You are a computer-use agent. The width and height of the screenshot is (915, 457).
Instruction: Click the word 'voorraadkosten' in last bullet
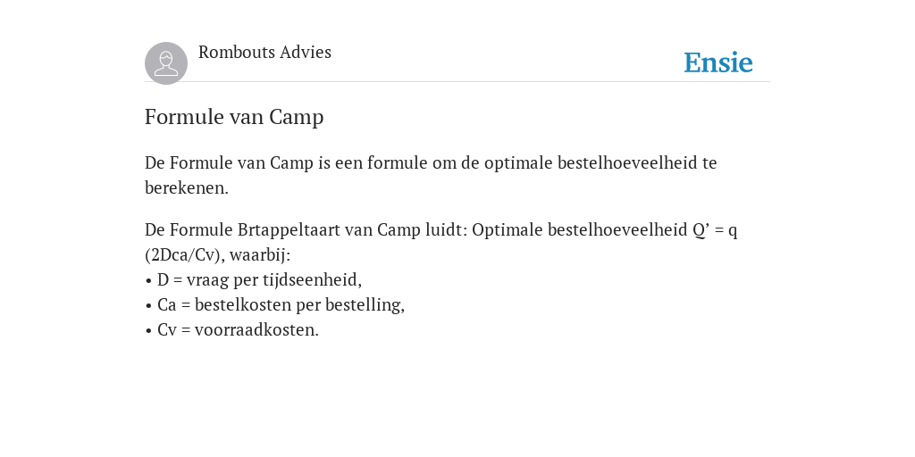(255, 330)
